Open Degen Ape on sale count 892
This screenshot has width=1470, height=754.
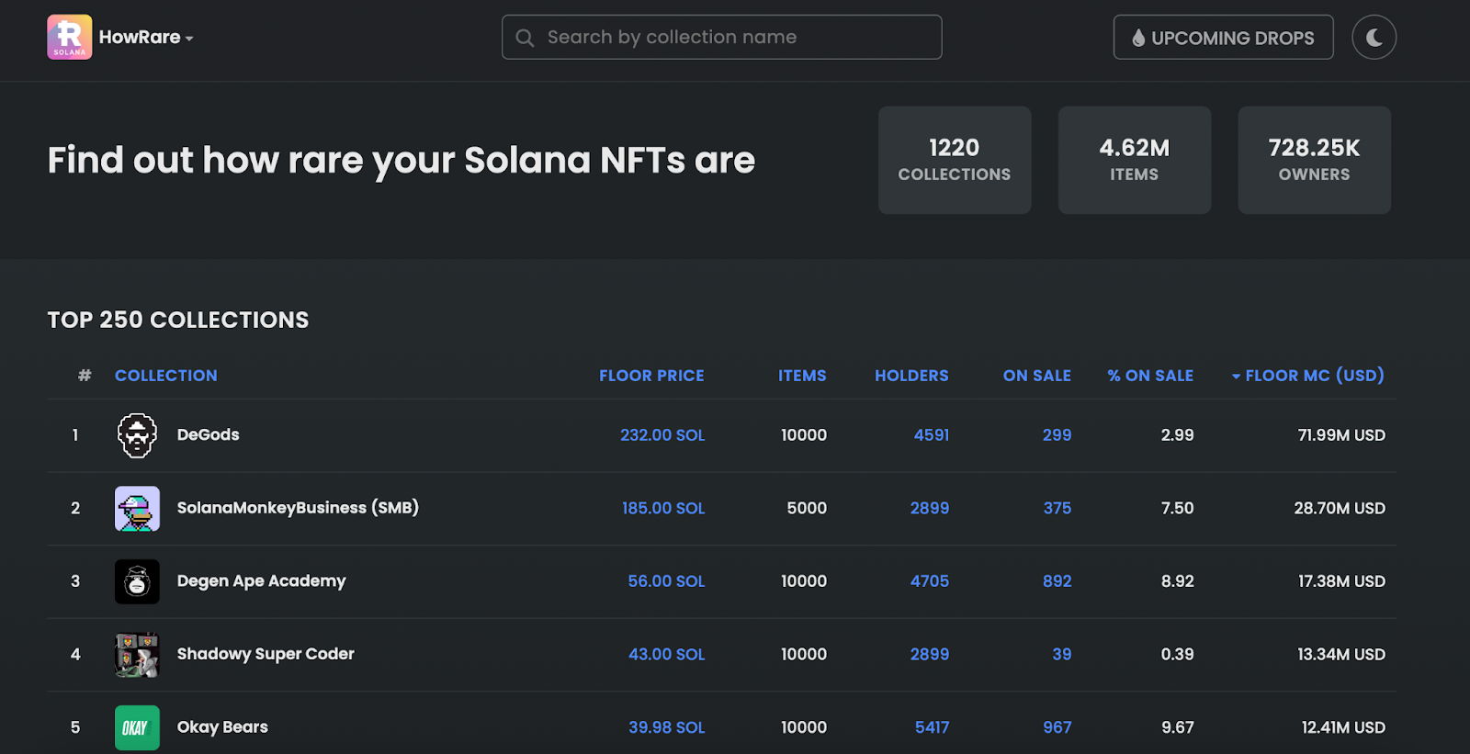tap(1057, 581)
